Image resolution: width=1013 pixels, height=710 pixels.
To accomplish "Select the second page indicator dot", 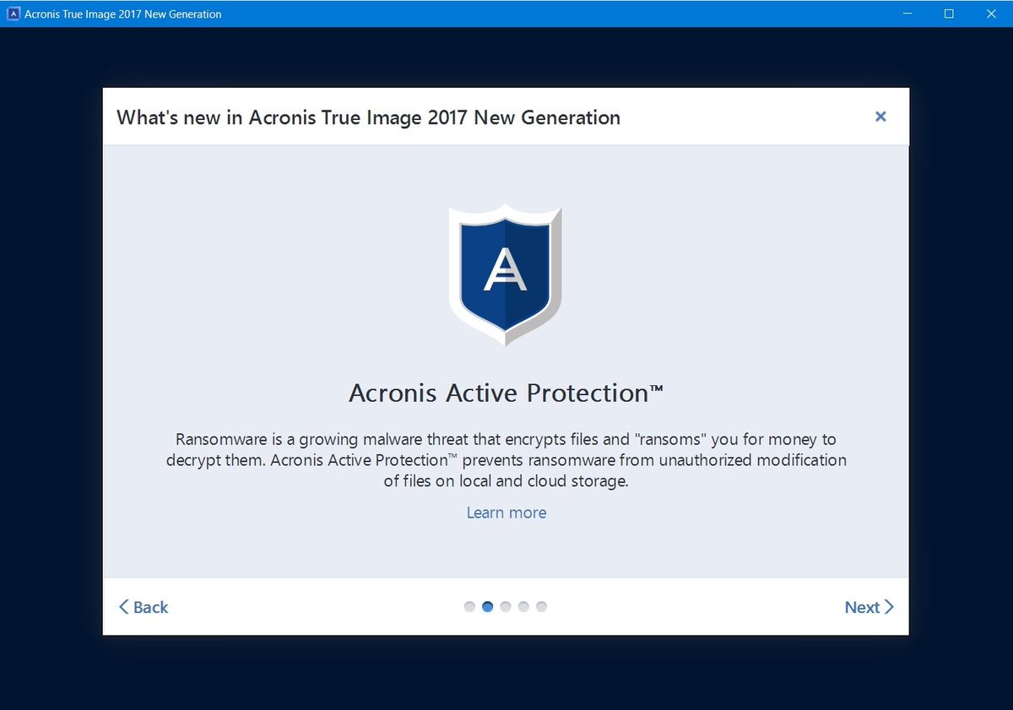I will [487, 606].
